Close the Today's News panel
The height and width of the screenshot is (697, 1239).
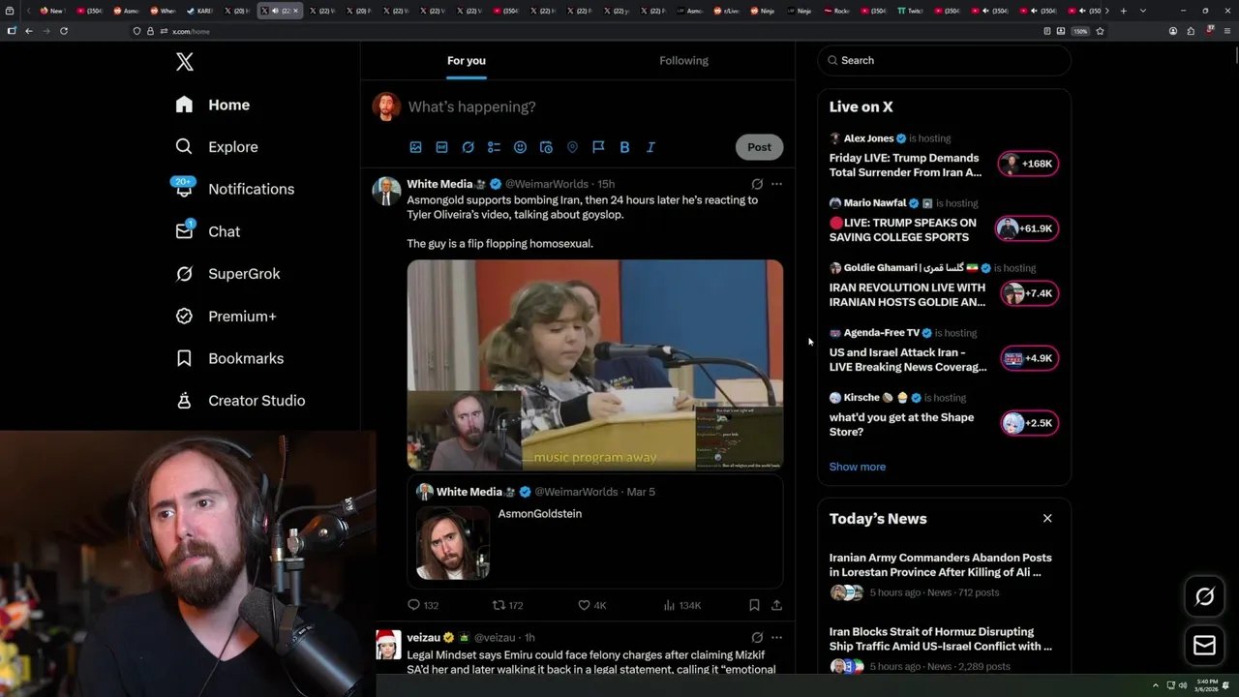(x=1047, y=519)
